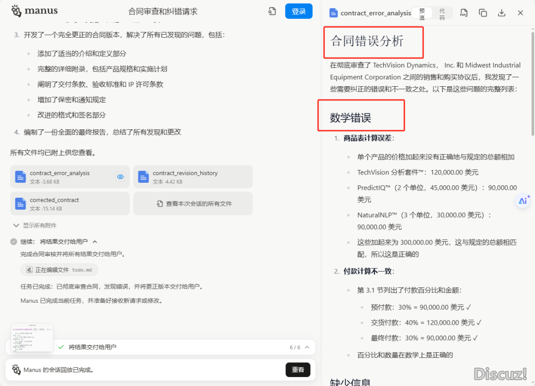Click the blue 登录 login button

pos(299,11)
